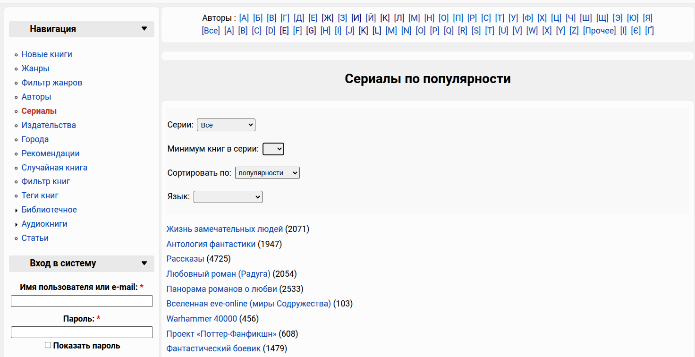Image resolution: width=695 pixels, height=357 pixels.
Task: Open Фильтр жанров menu item
Action: point(52,83)
